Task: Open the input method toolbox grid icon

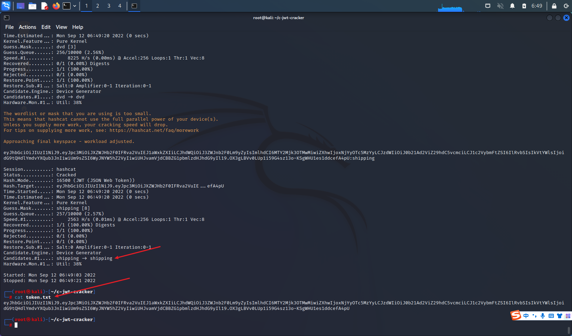Action: tap(568, 316)
